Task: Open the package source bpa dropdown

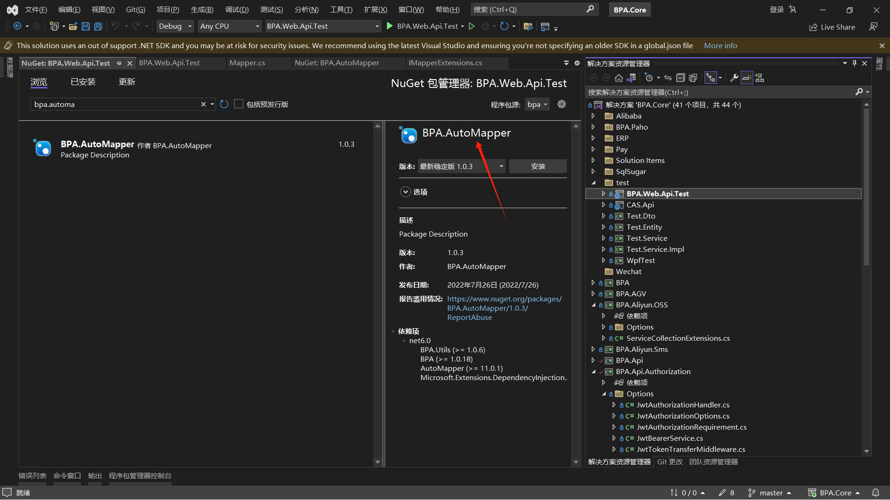Action: 537,104
